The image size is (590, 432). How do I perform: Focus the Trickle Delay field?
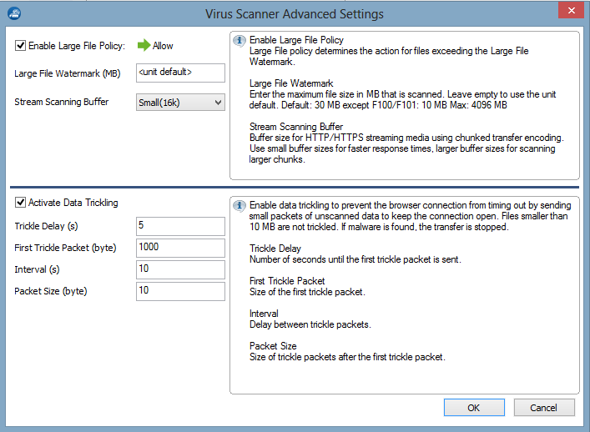(180, 226)
